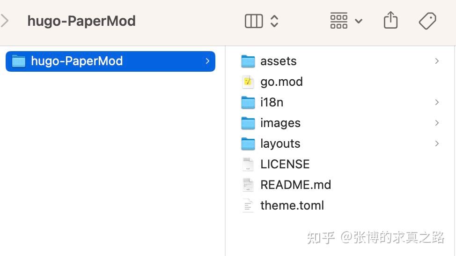The height and width of the screenshot is (256, 456).
Task: Click the i18n folder icon
Action: point(248,102)
